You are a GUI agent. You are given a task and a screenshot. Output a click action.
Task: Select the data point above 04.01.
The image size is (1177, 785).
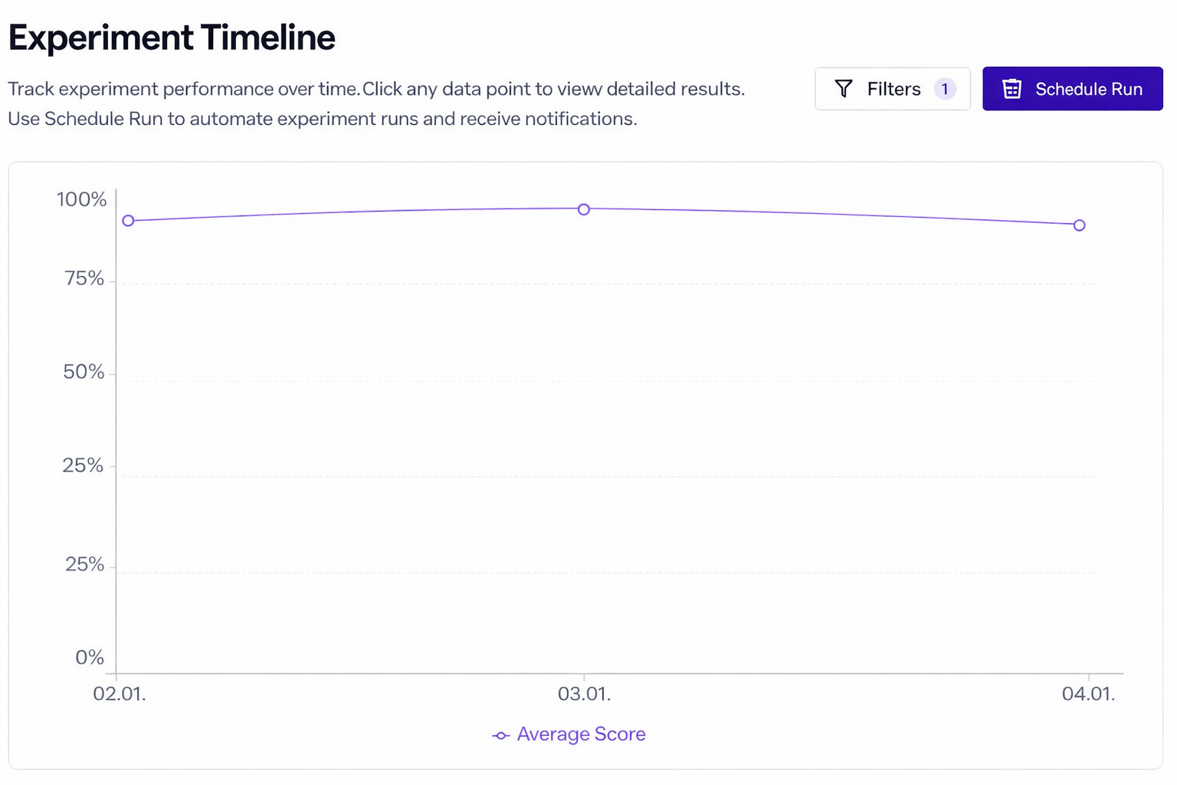tap(1079, 225)
